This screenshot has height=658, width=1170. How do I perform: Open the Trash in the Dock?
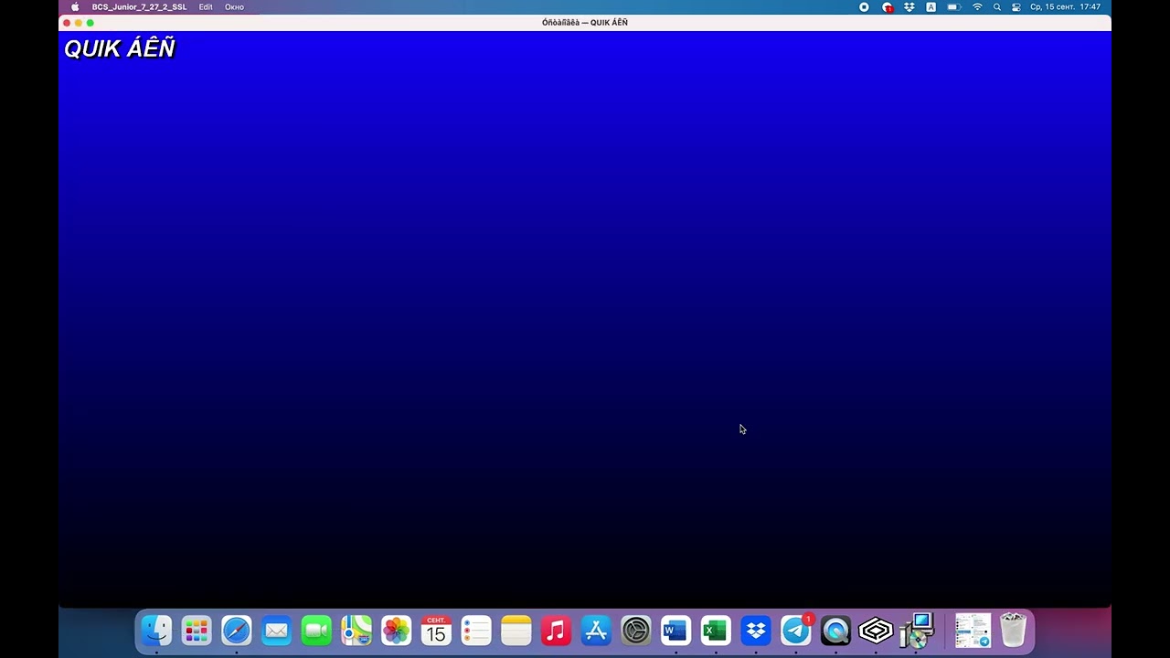pos(1013,631)
